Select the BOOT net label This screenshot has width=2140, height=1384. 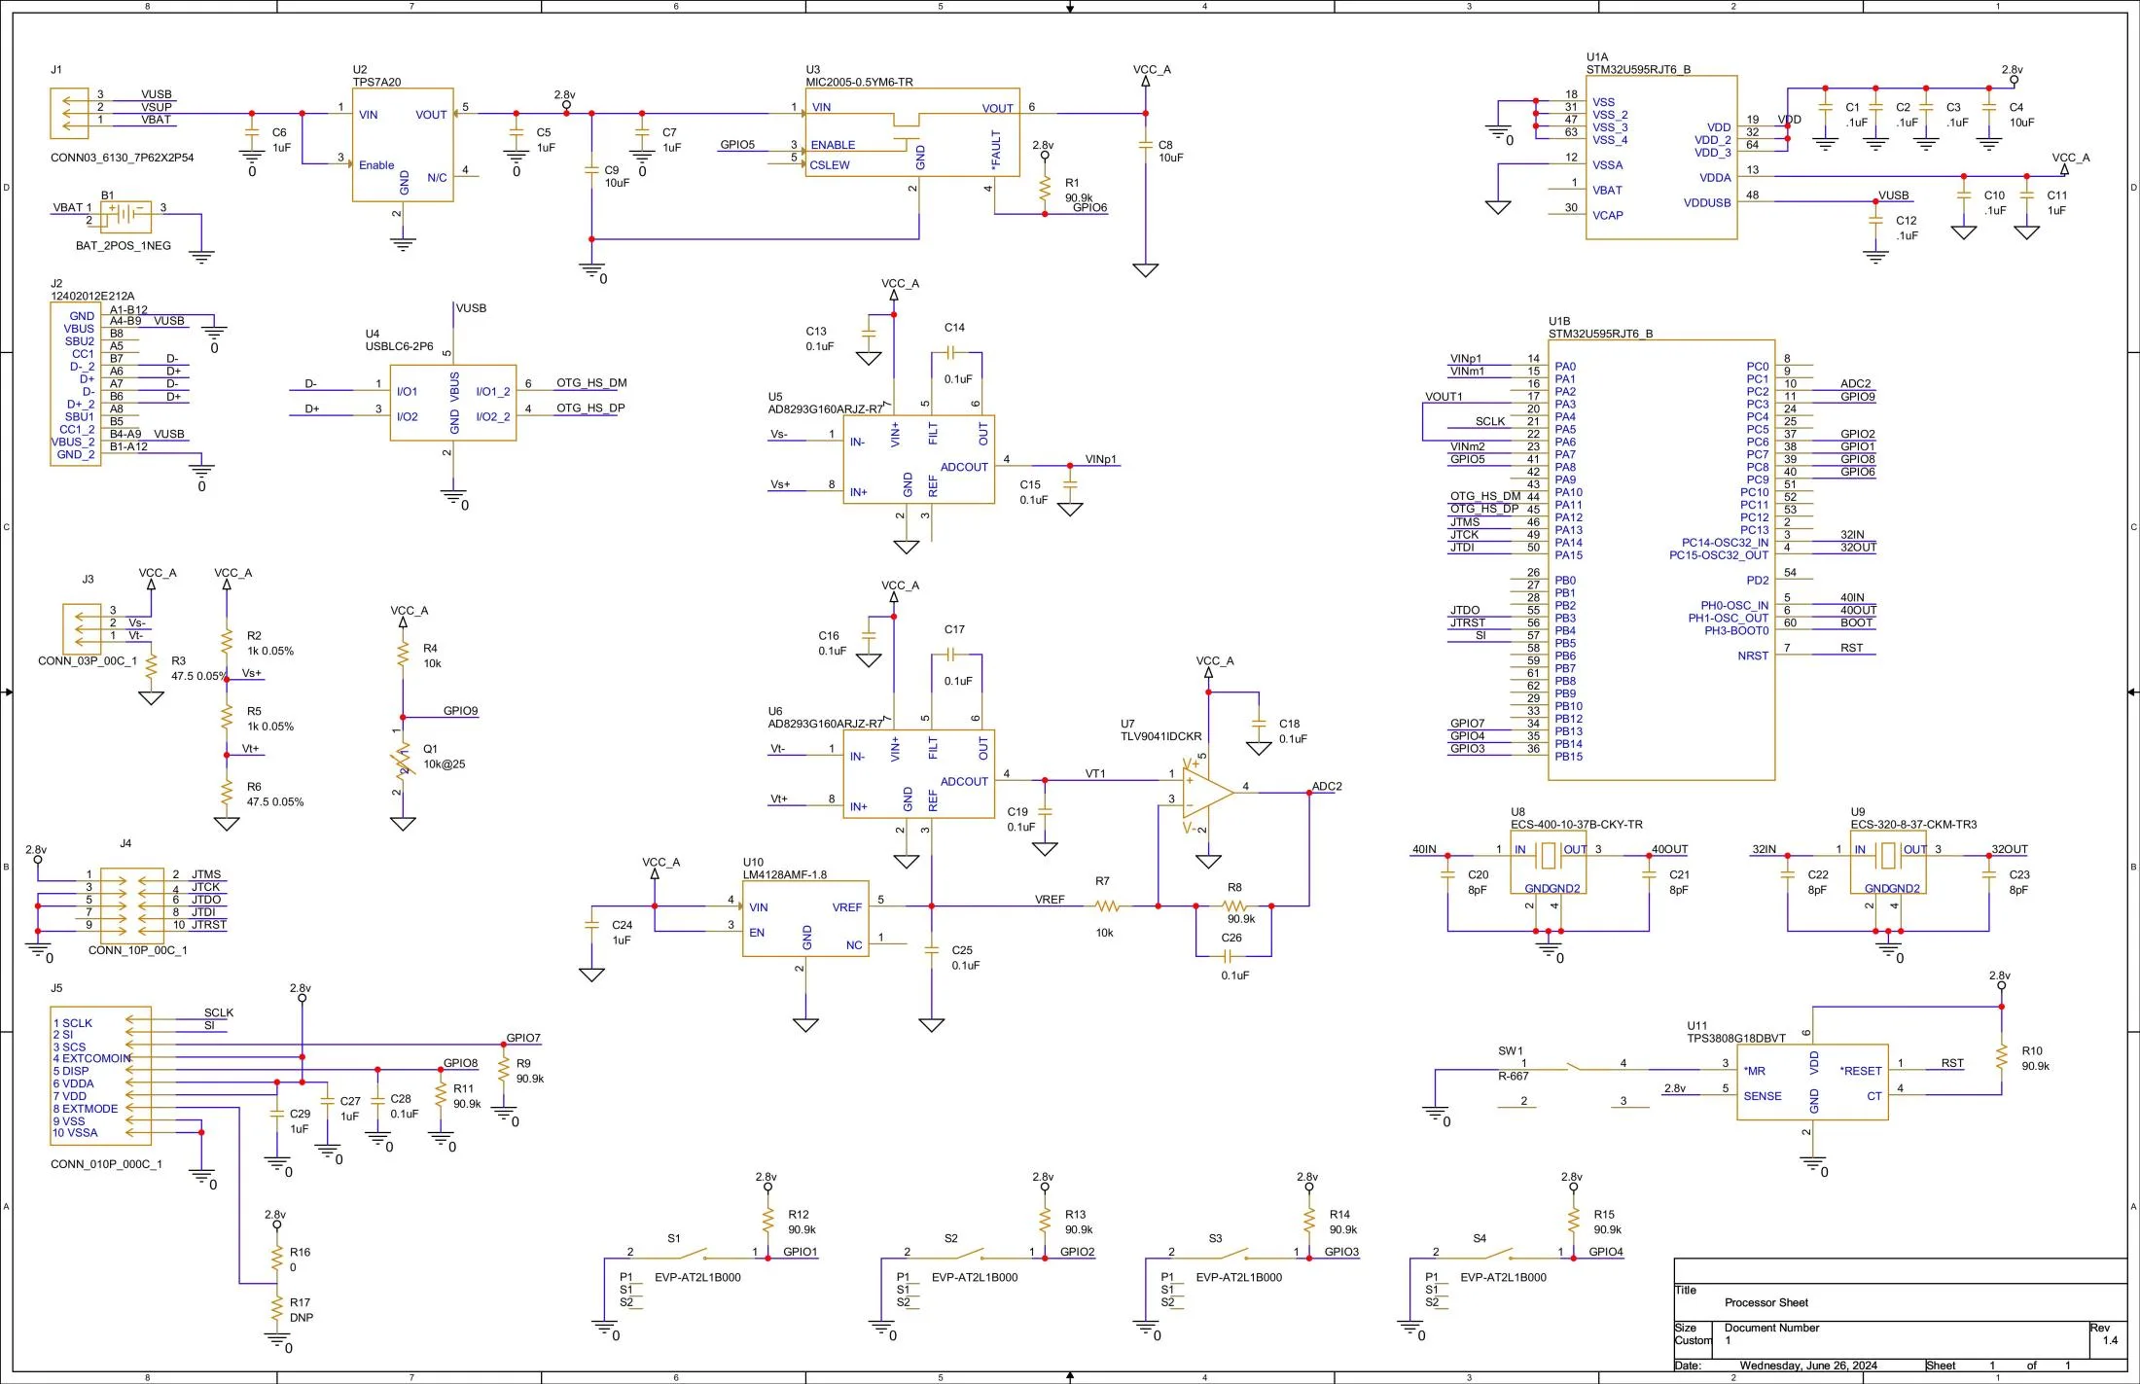1856,623
